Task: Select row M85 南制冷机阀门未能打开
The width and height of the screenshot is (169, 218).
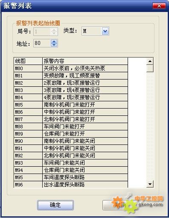Action: (x=71, y=105)
